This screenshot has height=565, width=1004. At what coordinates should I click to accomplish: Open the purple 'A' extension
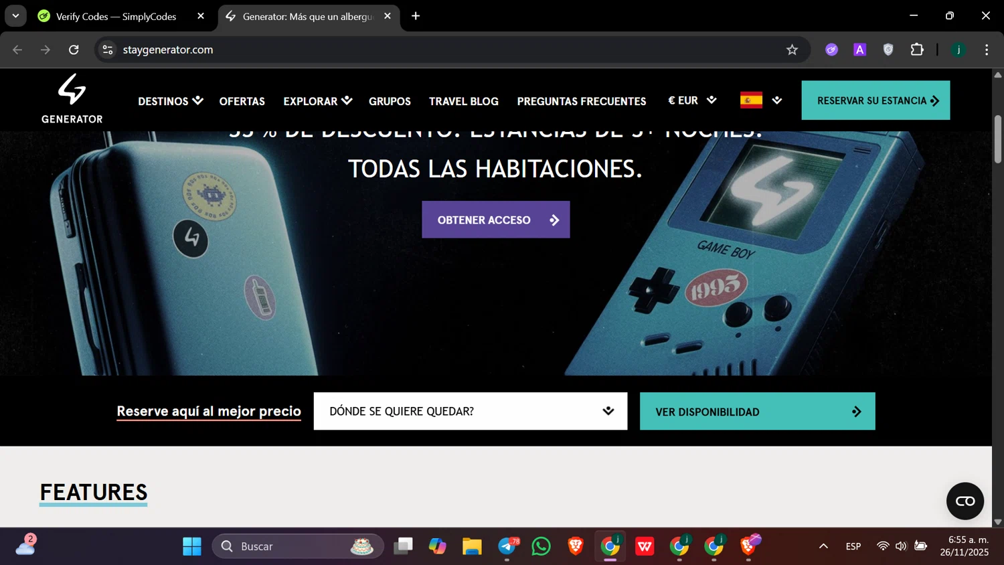click(860, 50)
